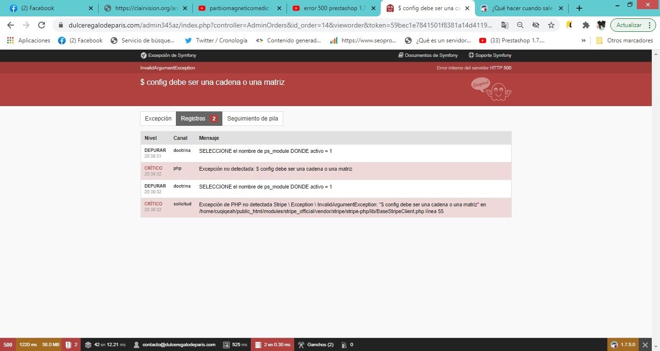
Task: Click the back navigation arrow
Action: point(11,25)
